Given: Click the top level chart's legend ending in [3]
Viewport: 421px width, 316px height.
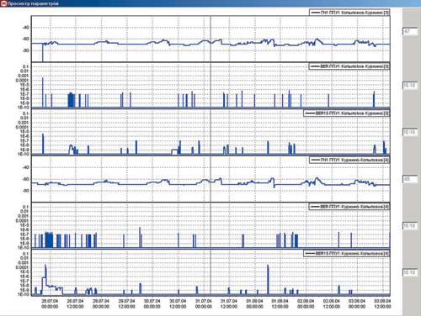Looking at the screenshot, I should coord(349,13).
